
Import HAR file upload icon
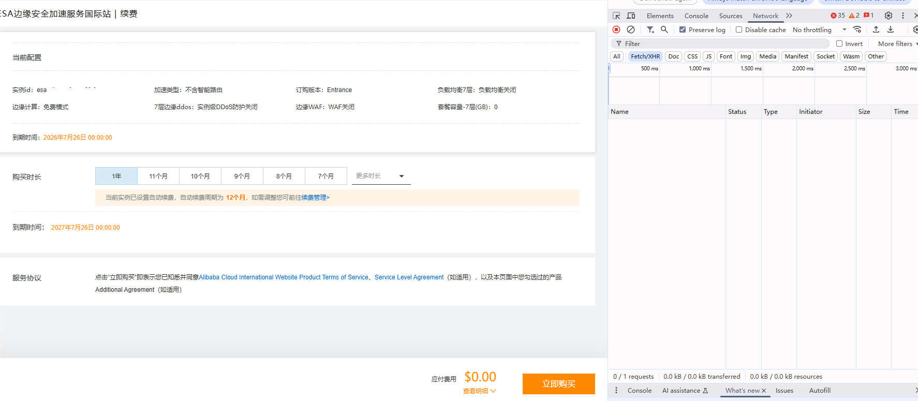pos(876,29)
